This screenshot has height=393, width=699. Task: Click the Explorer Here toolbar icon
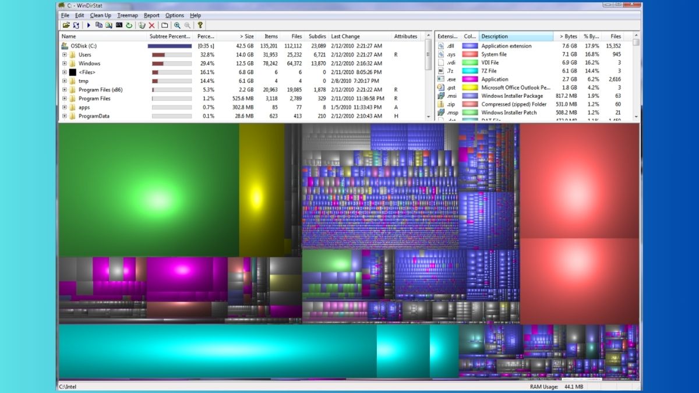pos(108,26)
